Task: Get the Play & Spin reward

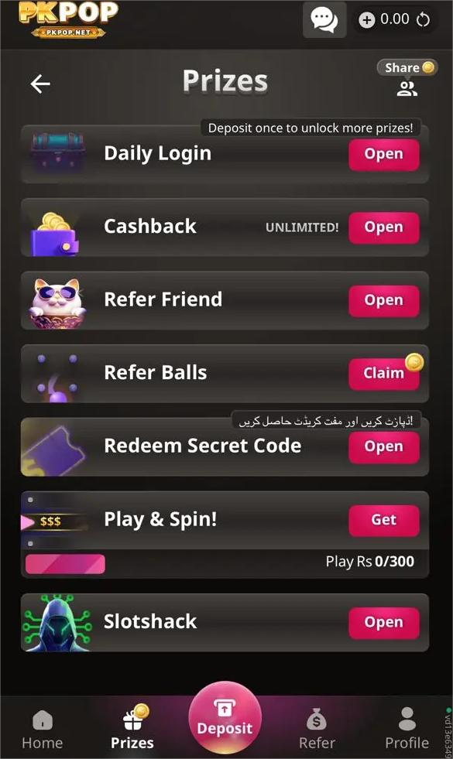Action: [x=384, y=521]
